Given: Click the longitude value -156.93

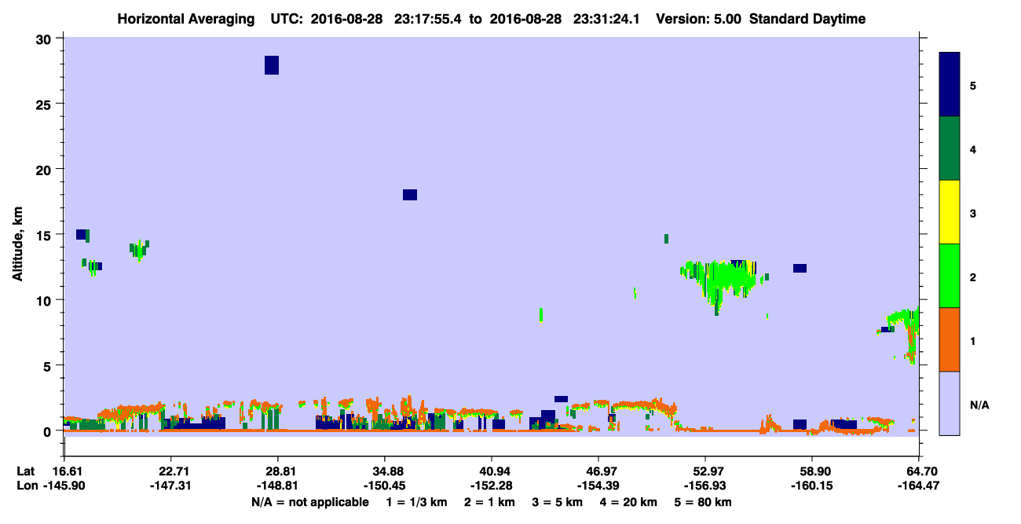Looking at the screenshot, I should pos(705,486).
